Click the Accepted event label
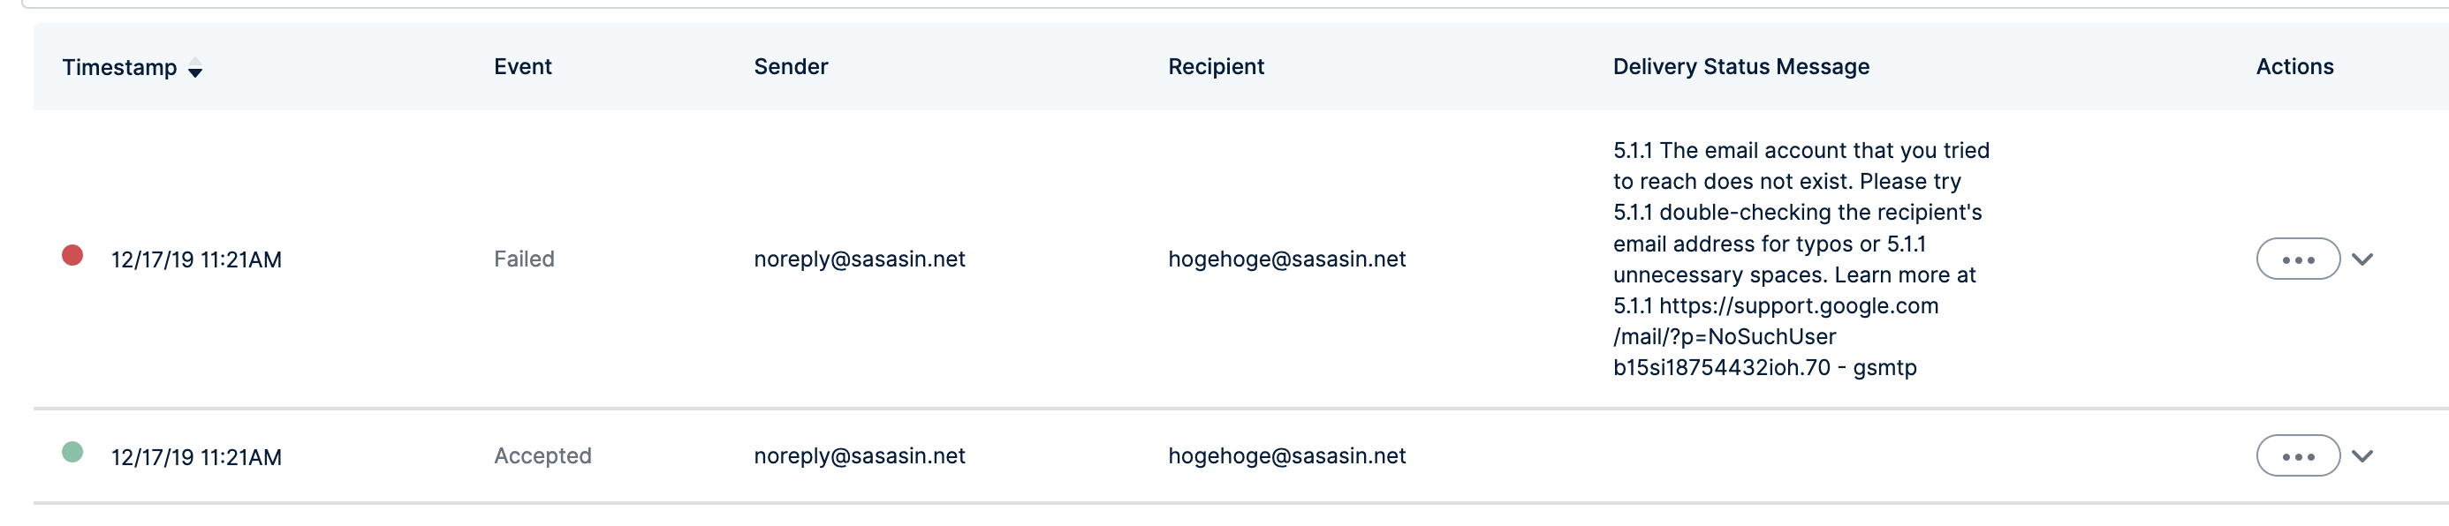Screen dimensions: 2449x526 click(x=542, y=455)
